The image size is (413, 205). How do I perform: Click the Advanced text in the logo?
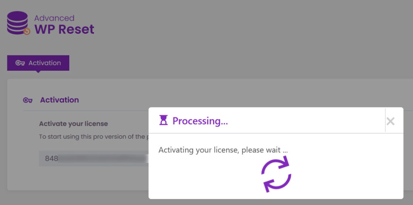pyautogui.click(x=54, y=18)
